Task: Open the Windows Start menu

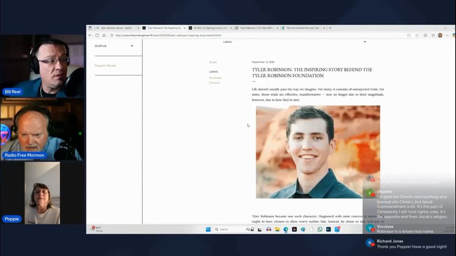Action: point(208,229)
